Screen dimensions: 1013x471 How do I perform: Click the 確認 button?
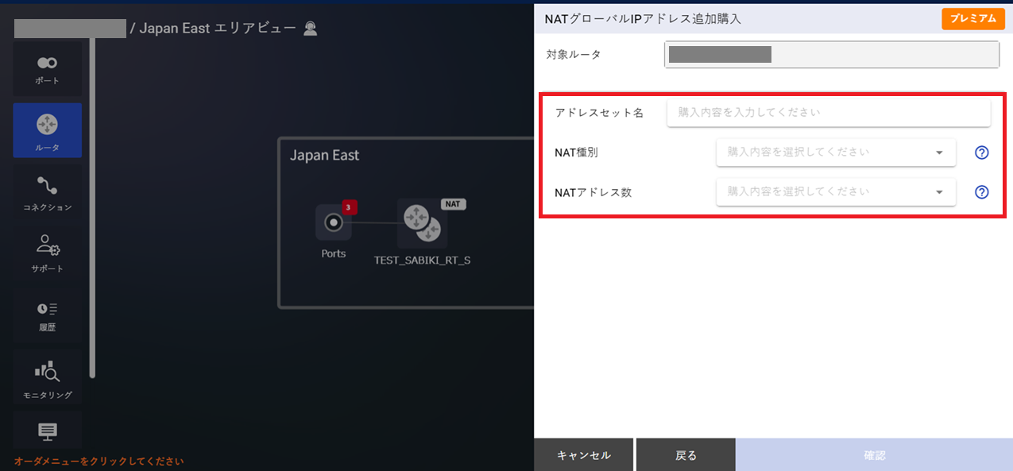874,455
